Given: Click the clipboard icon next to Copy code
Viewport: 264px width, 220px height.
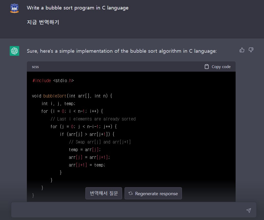Looking at the screenshot, I should 206,66.
